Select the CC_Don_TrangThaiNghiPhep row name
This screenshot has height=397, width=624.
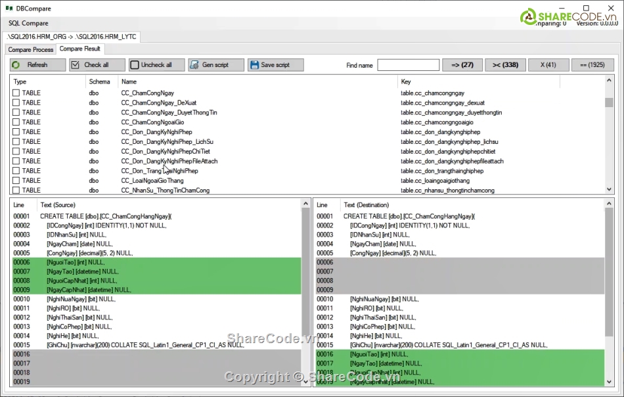coord(160,171)
